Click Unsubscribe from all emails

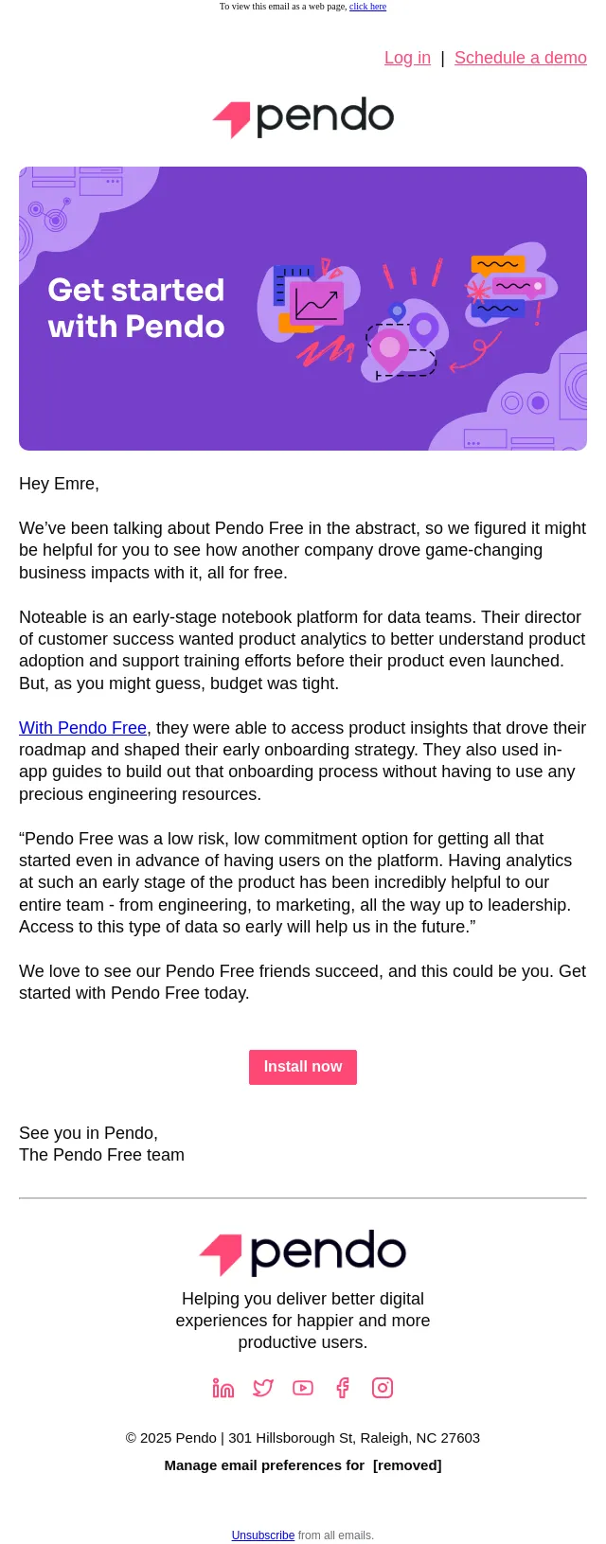point(263,1535)
